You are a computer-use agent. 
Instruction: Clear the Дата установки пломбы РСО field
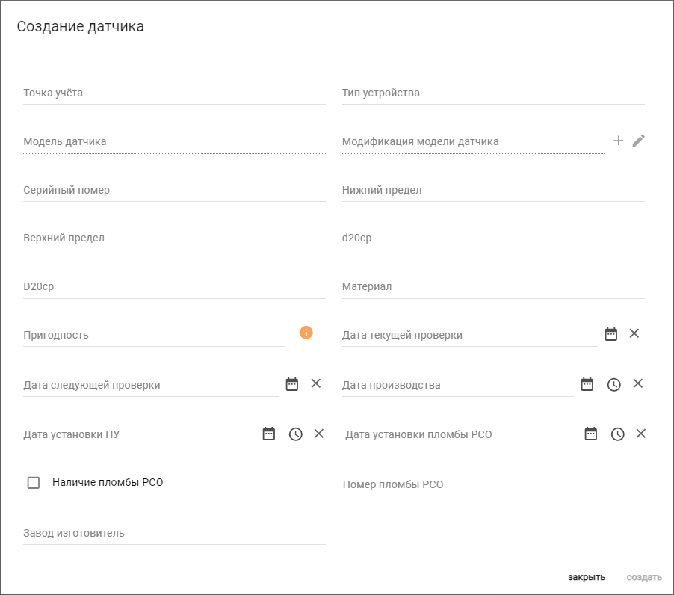coord(641,434)
